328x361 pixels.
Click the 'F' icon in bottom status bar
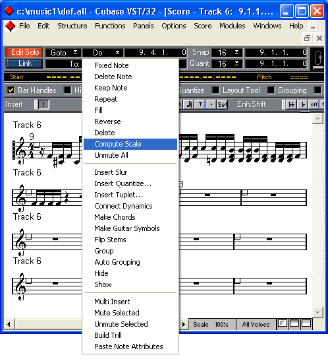(x=283, y=323)
